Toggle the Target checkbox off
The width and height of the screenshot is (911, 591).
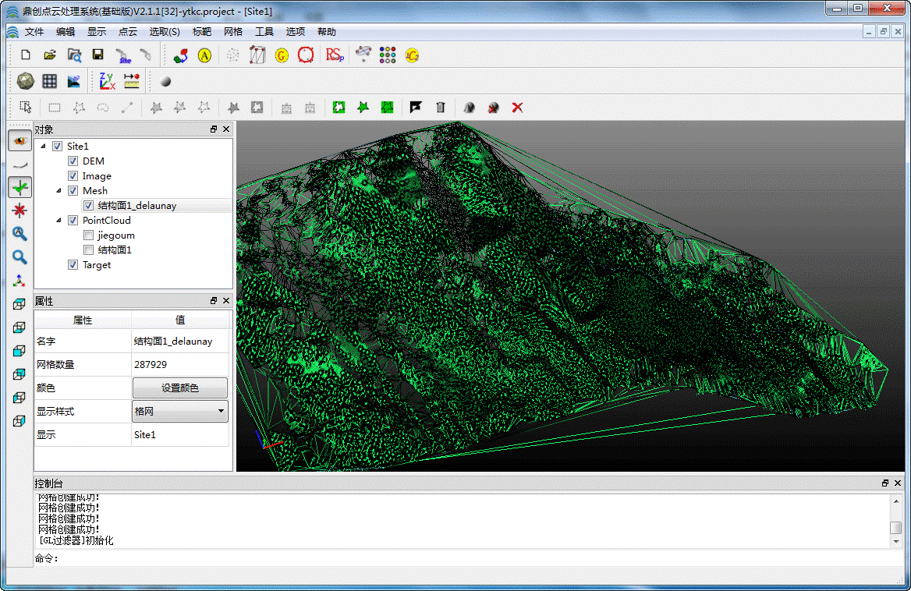(73, 265)
